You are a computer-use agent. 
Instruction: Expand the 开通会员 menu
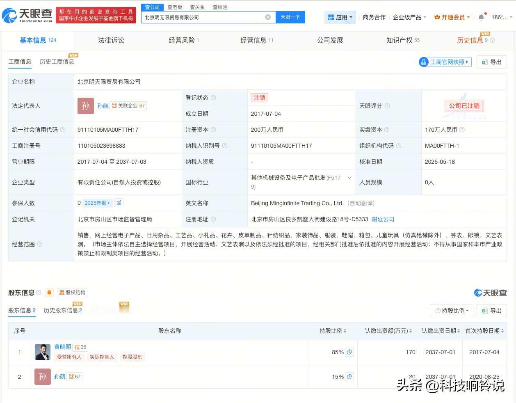[x=452, y=17]
